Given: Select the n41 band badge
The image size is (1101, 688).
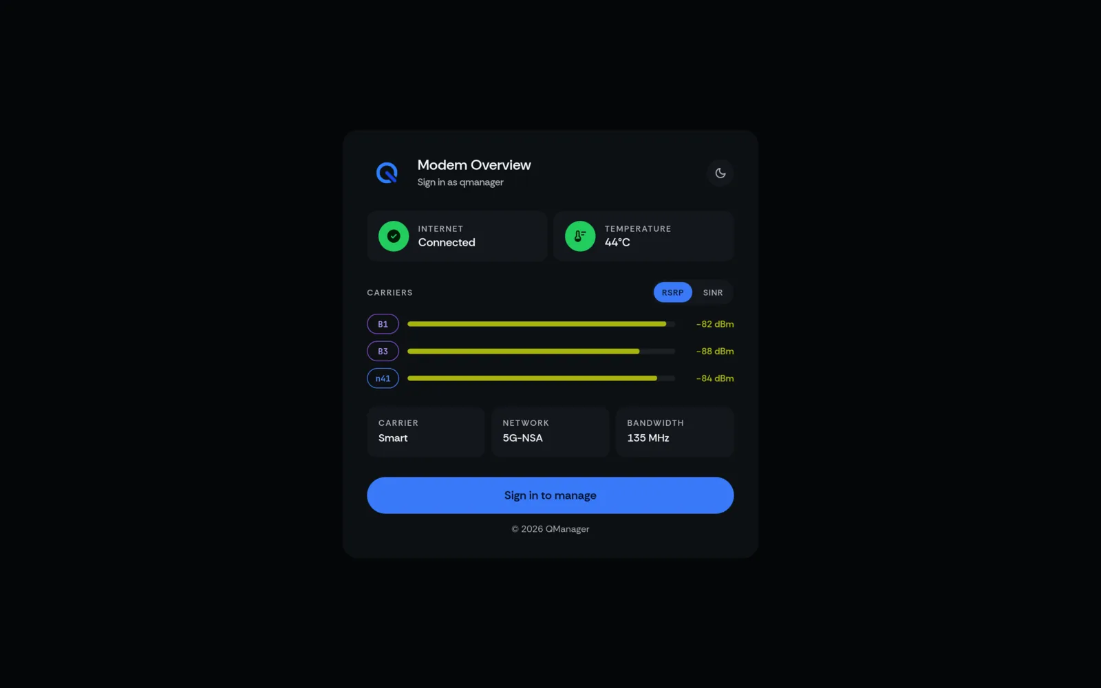Looking at the screenshot, I should click(383, 378).
